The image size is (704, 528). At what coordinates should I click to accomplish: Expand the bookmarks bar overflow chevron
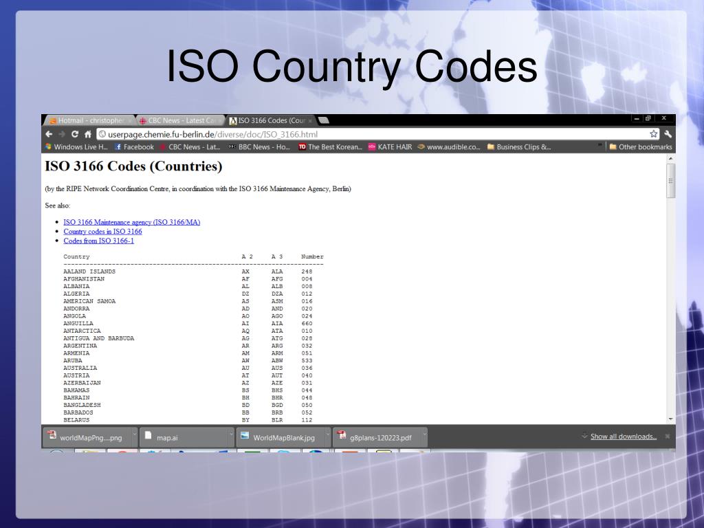[600, 146]
